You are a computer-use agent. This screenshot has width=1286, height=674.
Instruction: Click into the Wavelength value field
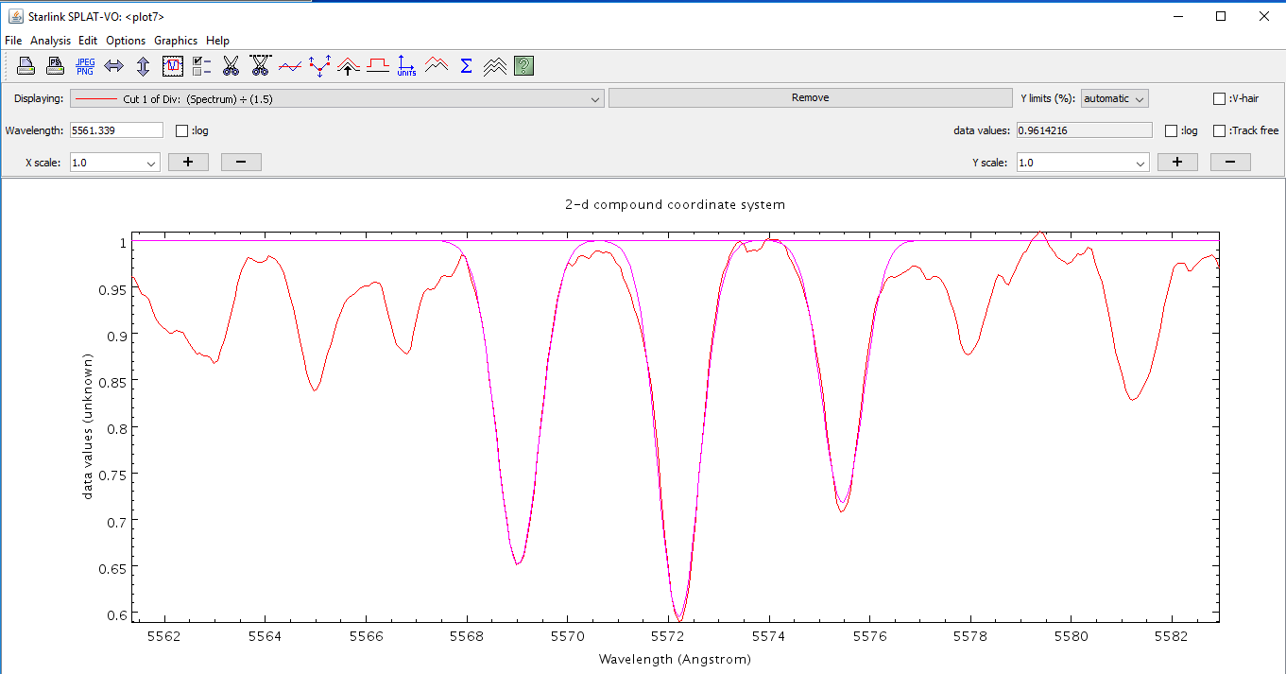(x=116, y=130)
